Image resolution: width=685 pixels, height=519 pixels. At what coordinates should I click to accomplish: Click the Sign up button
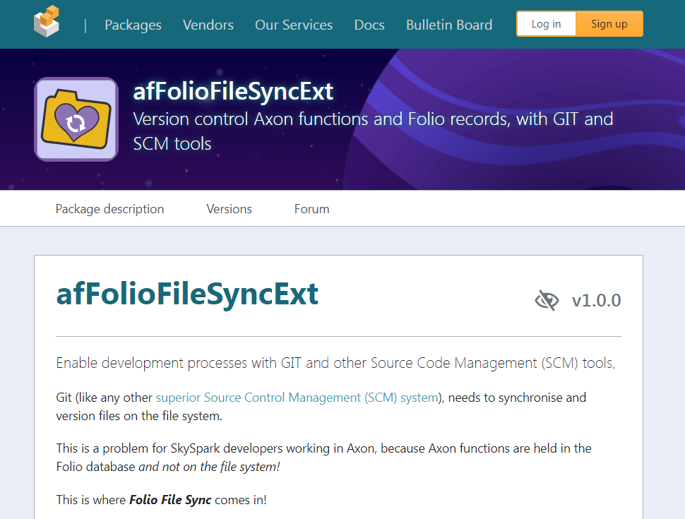coord(609,24)
